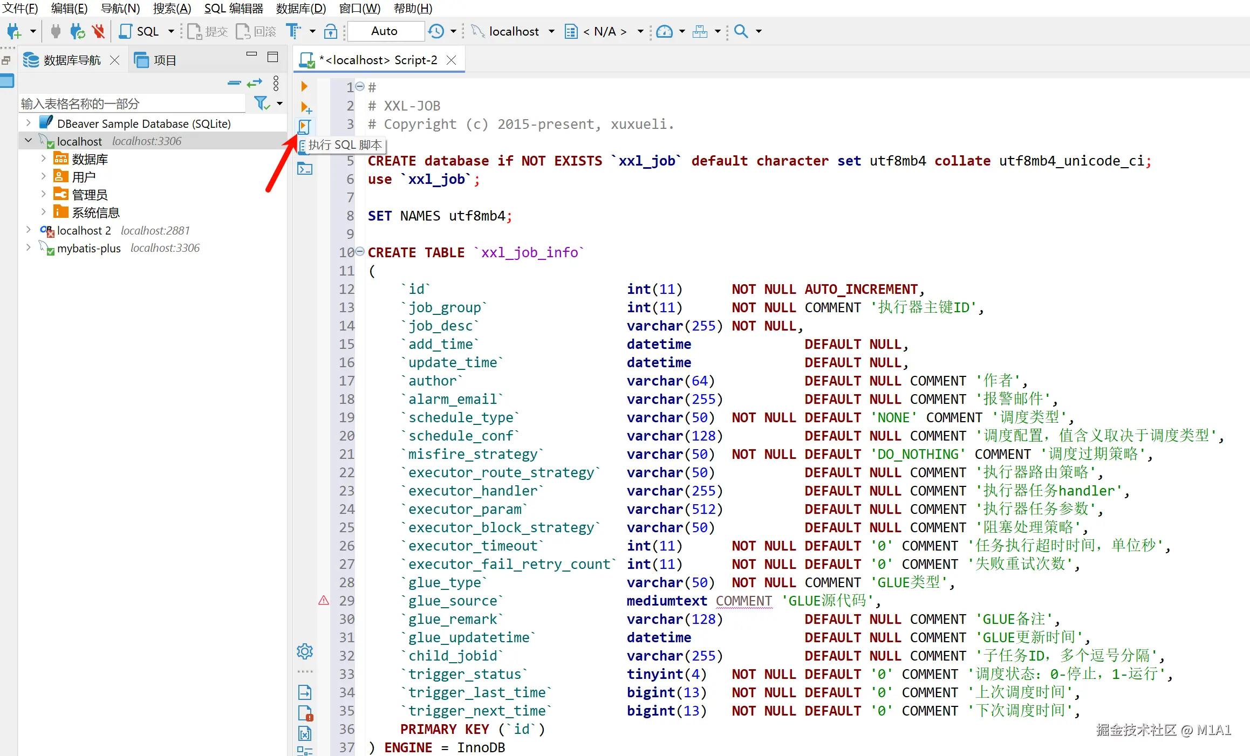1250x756 pixels.
Task: Select mybatis-plus connection in navigator
Action: (x=88, y=248)
